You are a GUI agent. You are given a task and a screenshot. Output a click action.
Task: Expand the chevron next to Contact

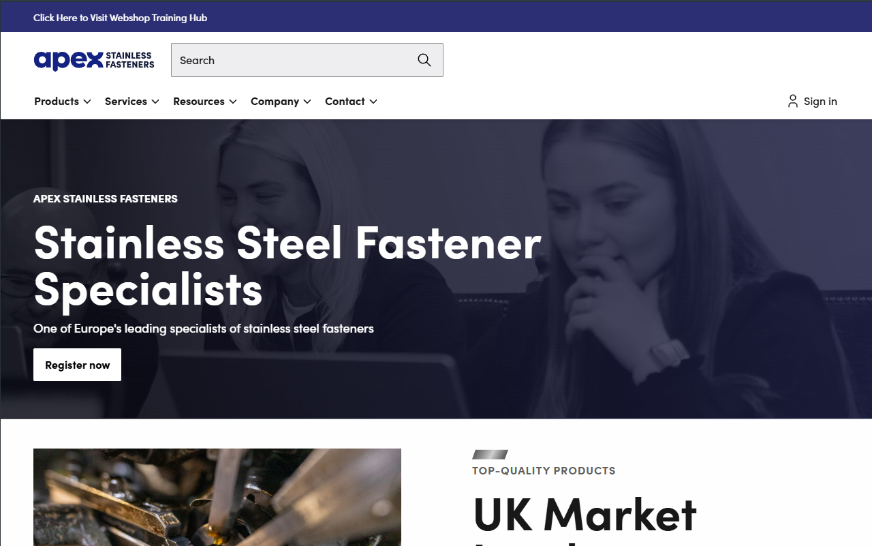(x=373, y=102)
